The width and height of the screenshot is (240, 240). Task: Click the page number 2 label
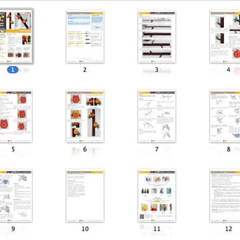[x=85, y=70]
